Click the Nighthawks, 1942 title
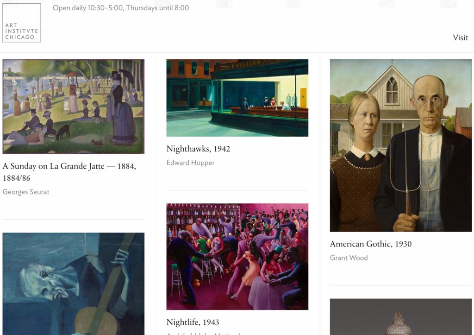Viewport: 474px width, 335px height. [x=198, y=149]
